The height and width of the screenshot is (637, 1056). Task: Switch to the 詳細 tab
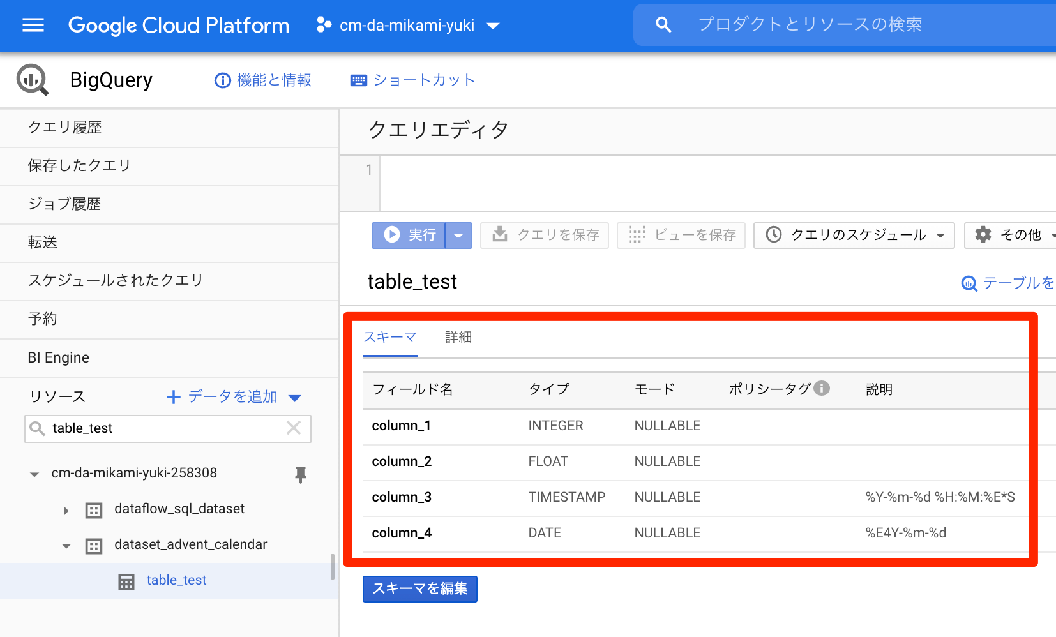458,338
